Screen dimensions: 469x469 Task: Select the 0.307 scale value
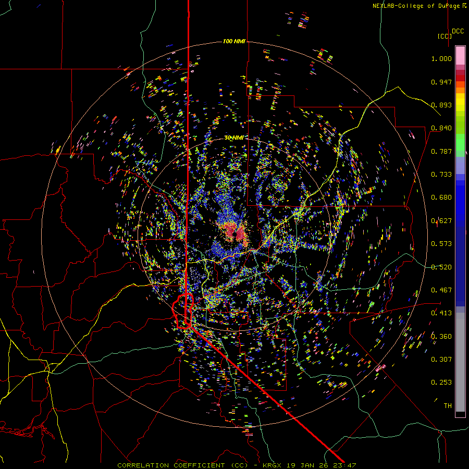441,360
